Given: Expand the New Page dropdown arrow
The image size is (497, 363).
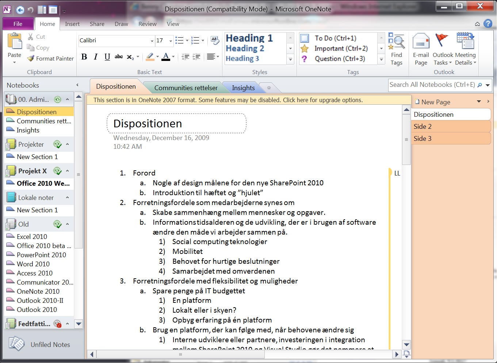Looking at the screenshot, I should pos(479,102).
